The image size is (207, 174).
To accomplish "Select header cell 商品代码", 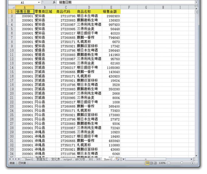I will (x=66, y=12).
